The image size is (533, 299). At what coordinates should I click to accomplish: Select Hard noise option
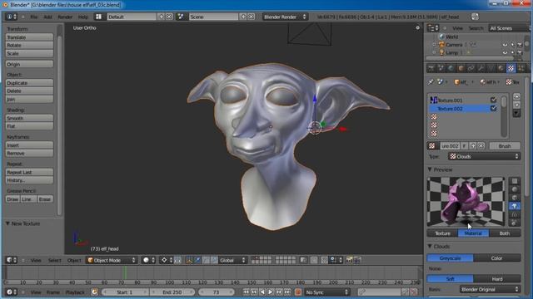tap(497, 279)
